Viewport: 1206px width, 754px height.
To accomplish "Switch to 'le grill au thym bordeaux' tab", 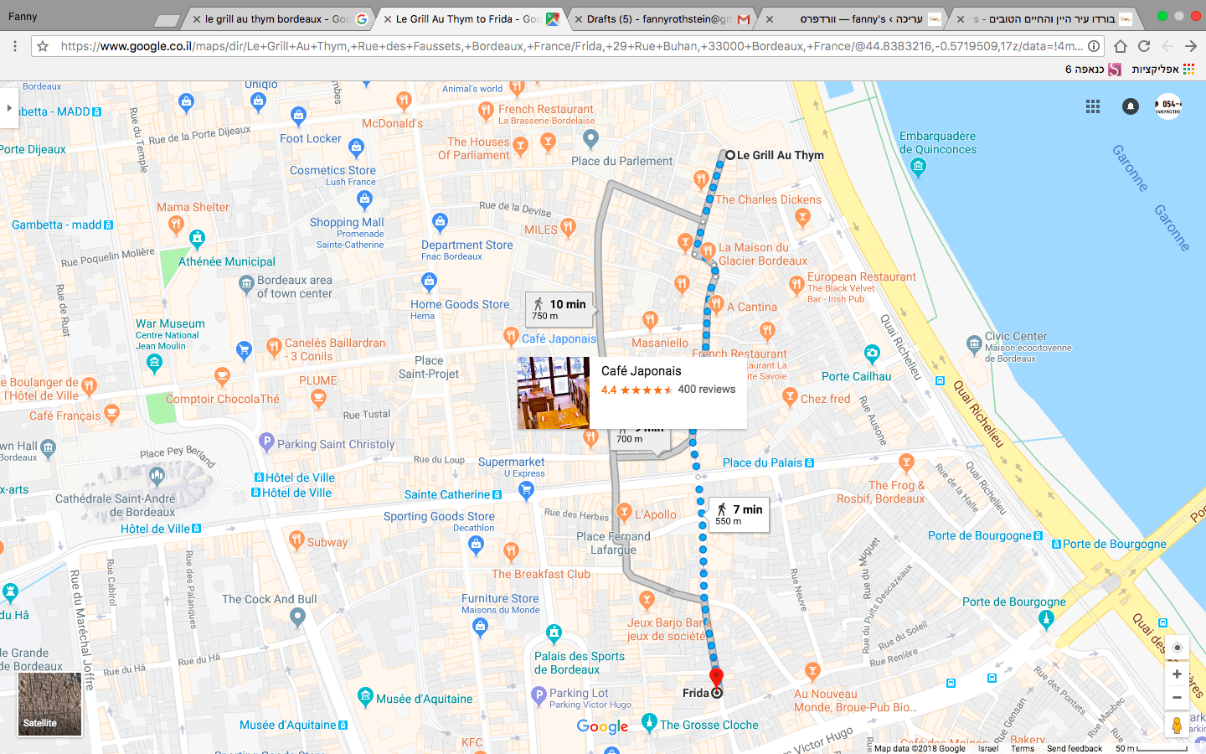I will pyautogui.click(x=278, y=18).
